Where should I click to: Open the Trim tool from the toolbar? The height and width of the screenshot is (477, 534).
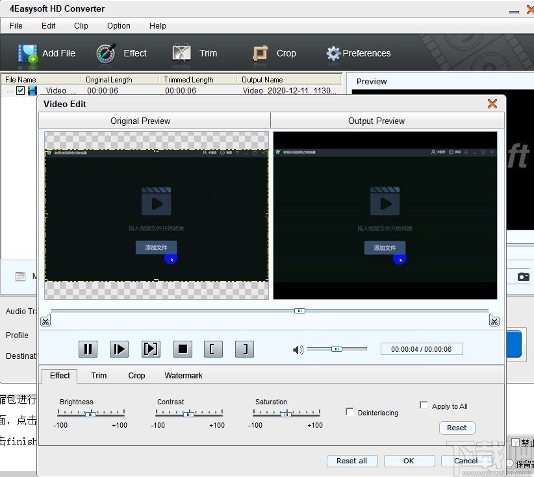point(181,53)
